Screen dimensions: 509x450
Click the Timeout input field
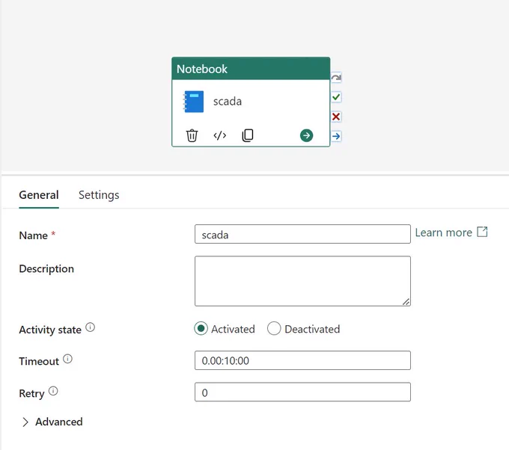click(x=302, y=360)
